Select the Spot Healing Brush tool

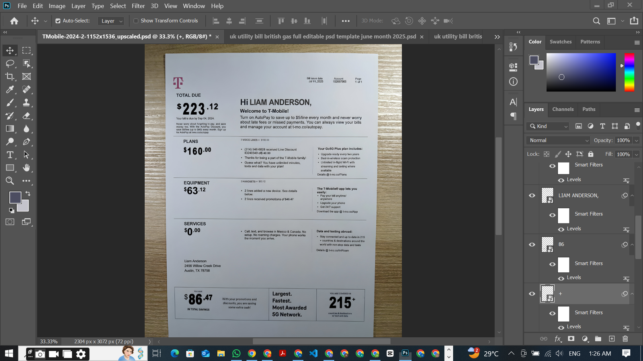(27, 89)
